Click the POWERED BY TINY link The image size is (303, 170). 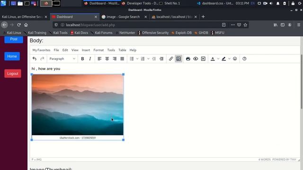click(284, 160)
